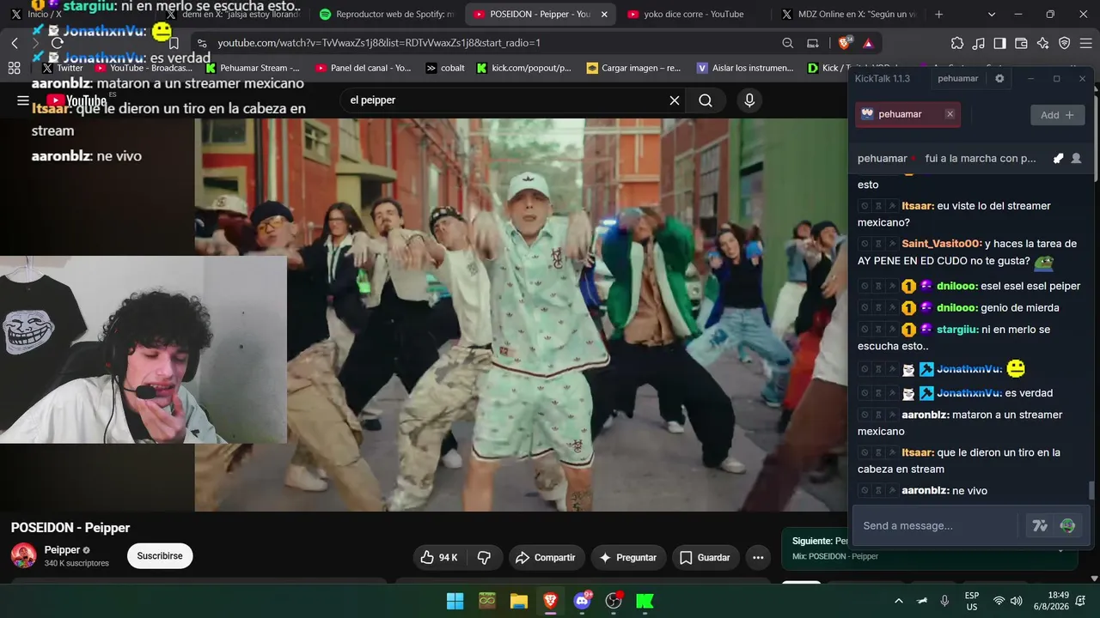Expand the tab search dropdown
This screenshot has width=1100, height=618.
point(992,15)
